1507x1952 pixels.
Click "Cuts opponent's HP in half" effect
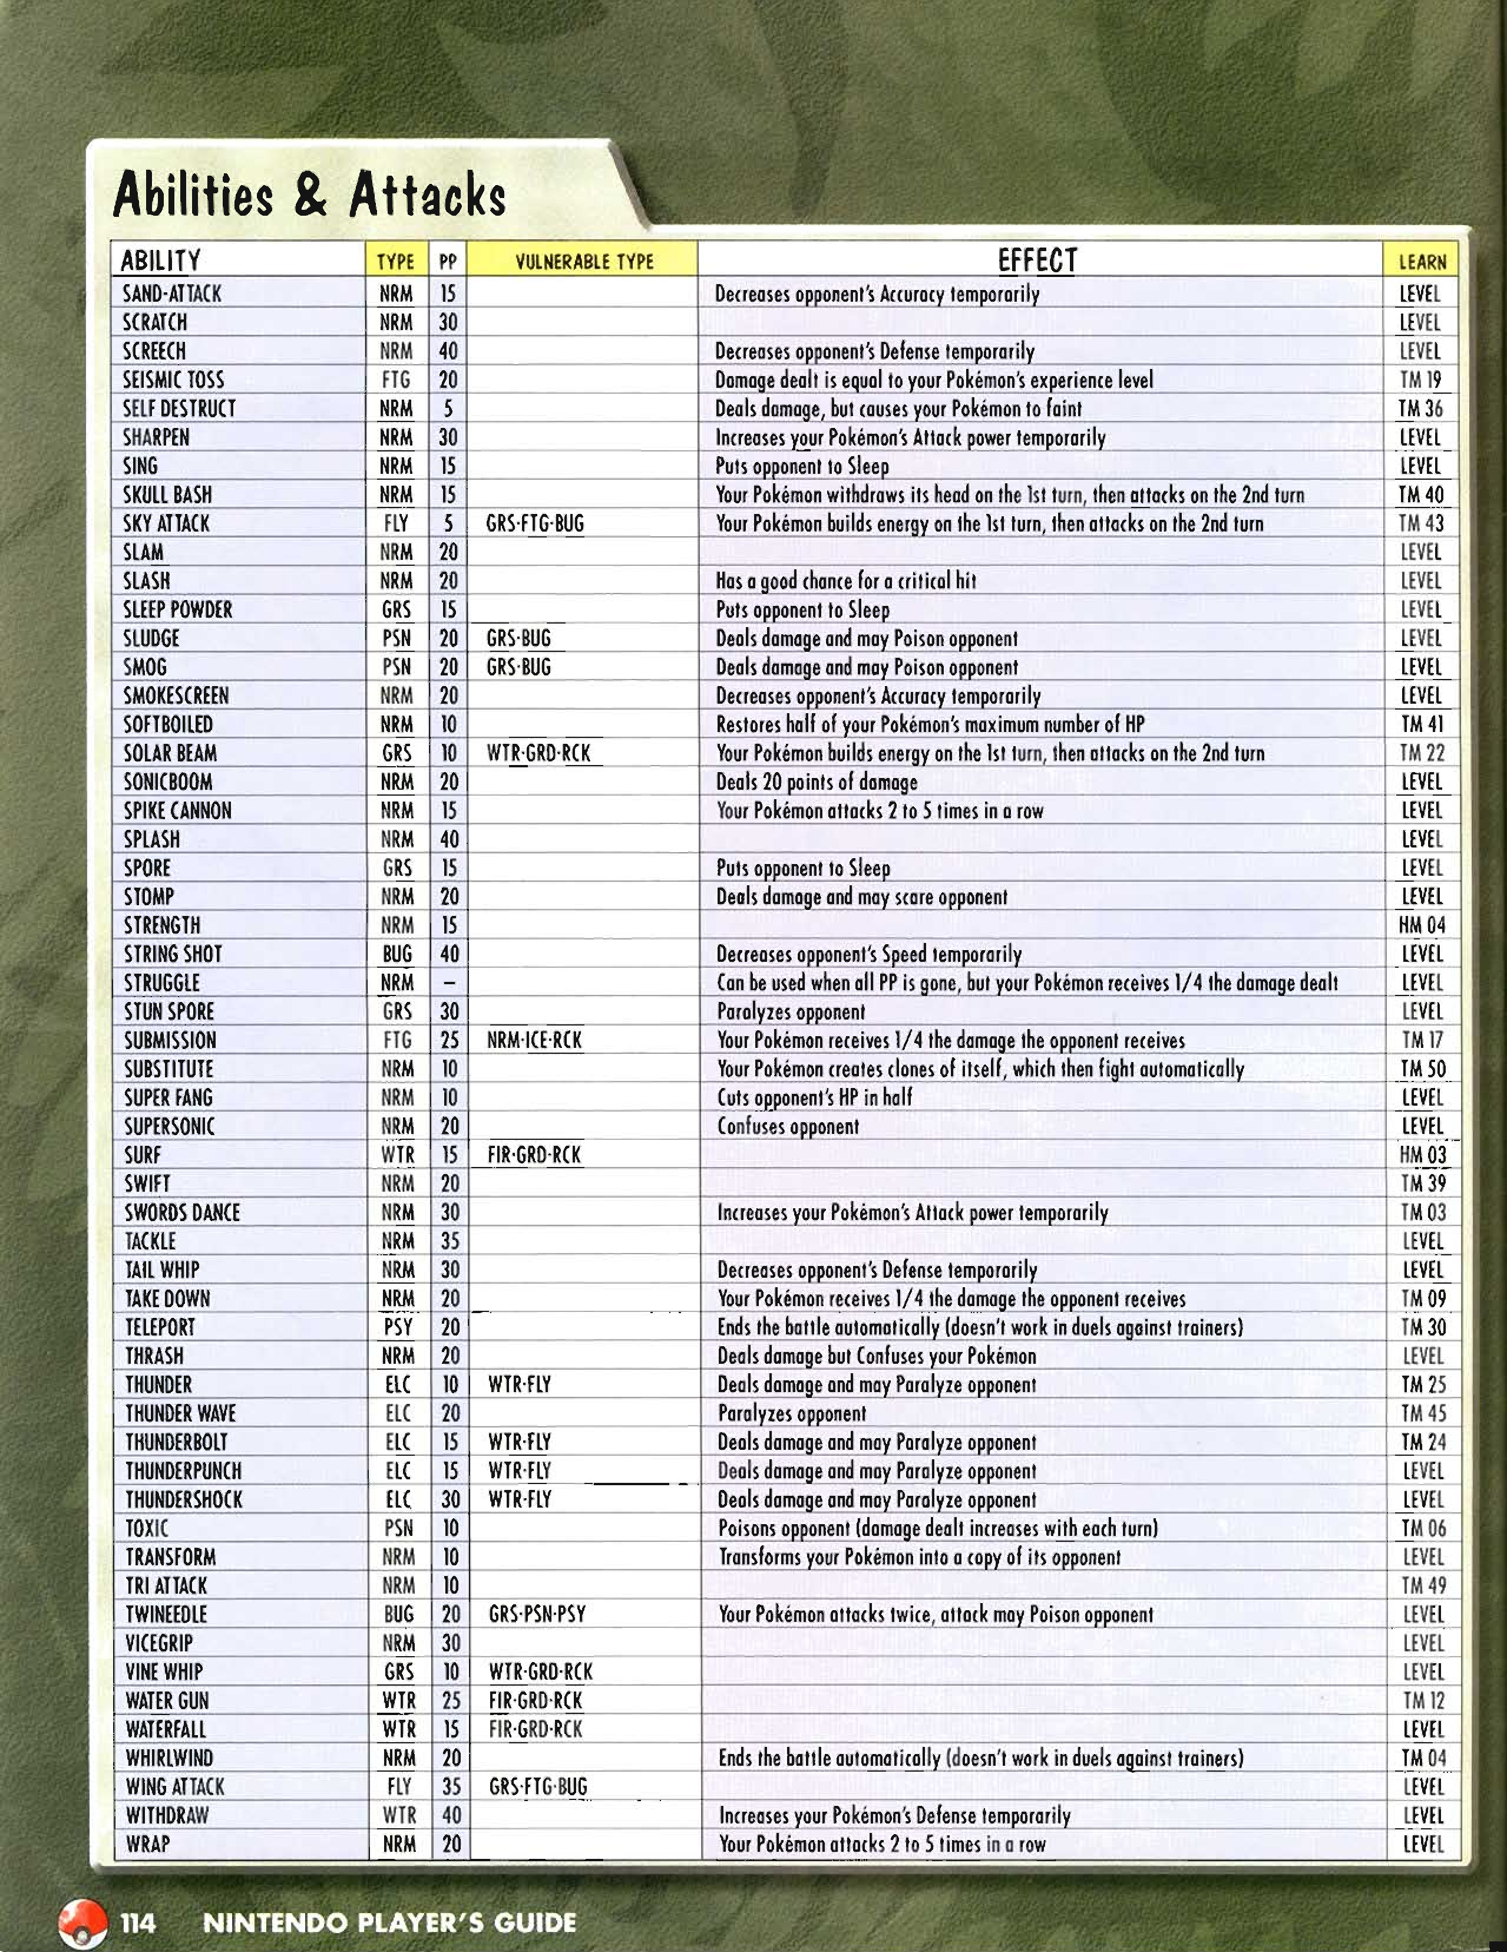coord(815,1097)
